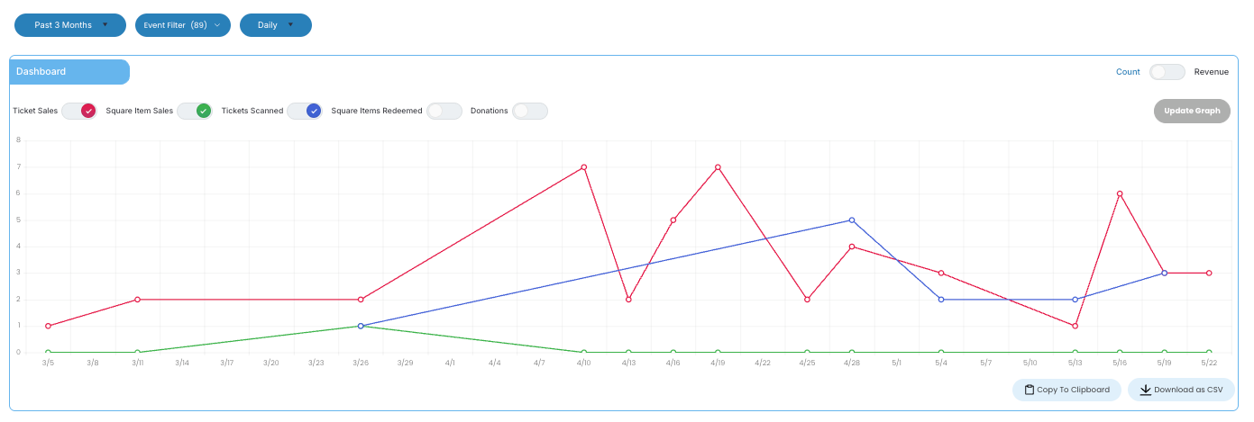Viewport: 1254px width, 422px height.
Task: Click the blue data point at 4/28
Action: [x=852, y=220]
